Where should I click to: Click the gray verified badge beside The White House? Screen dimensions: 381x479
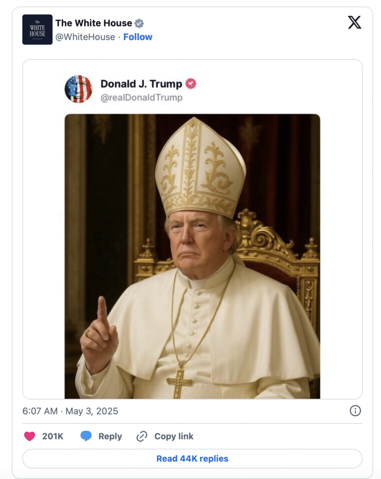[x=139, y=23]
